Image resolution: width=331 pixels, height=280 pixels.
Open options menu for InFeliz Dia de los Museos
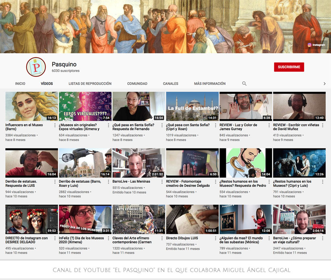coord(108,238)
